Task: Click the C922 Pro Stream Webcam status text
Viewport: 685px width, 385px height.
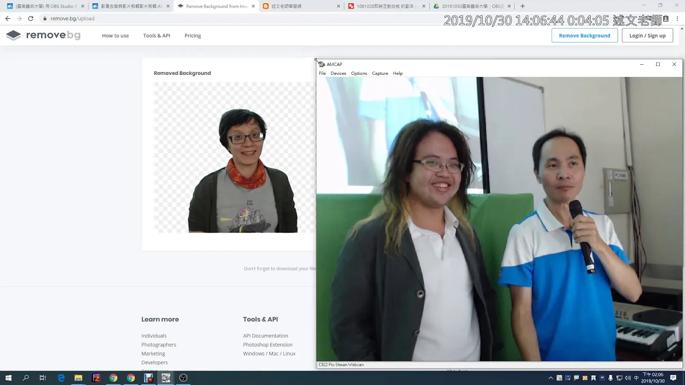Action: 341,365
